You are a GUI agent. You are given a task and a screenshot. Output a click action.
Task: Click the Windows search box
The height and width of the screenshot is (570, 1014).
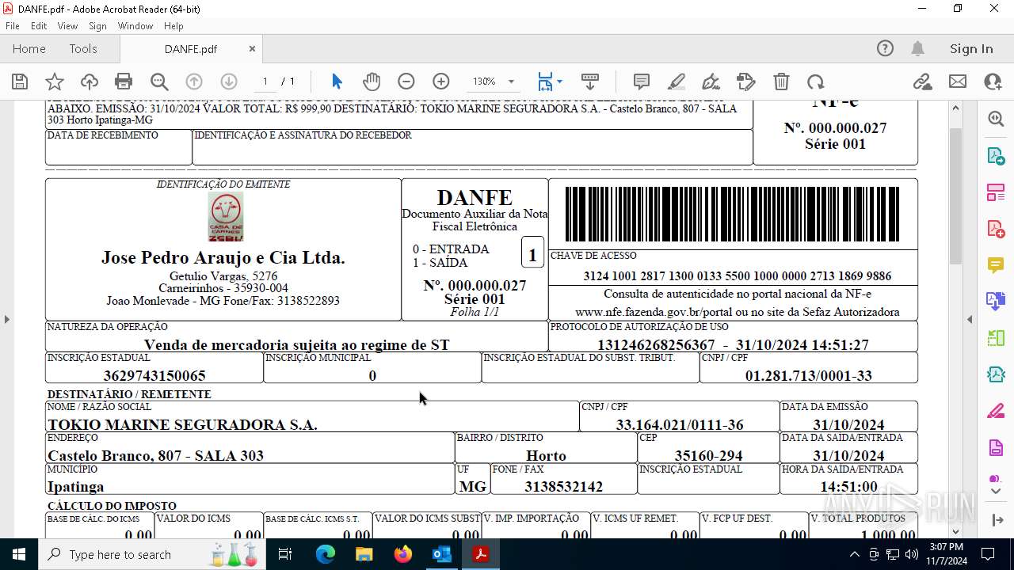click(151, 554)
